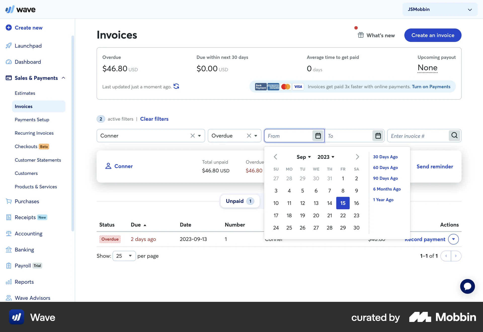Open the Show 25 per page dropdown

tap(124, 256)
